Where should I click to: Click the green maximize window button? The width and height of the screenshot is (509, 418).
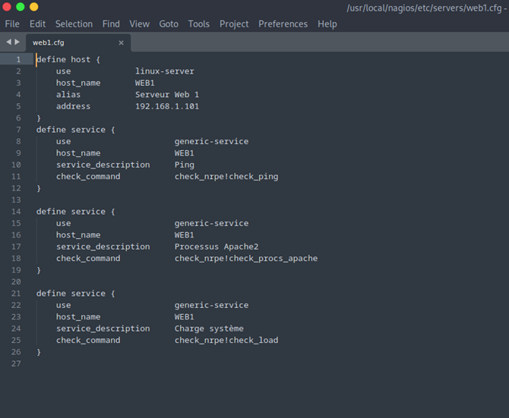coord(21,7)
